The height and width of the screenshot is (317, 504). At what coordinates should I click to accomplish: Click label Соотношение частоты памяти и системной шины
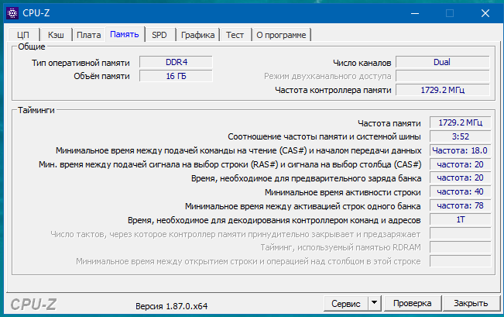coord(324,136)
